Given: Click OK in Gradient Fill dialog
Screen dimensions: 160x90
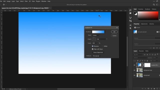Looking at the screenshot, I should coord(114,32).
